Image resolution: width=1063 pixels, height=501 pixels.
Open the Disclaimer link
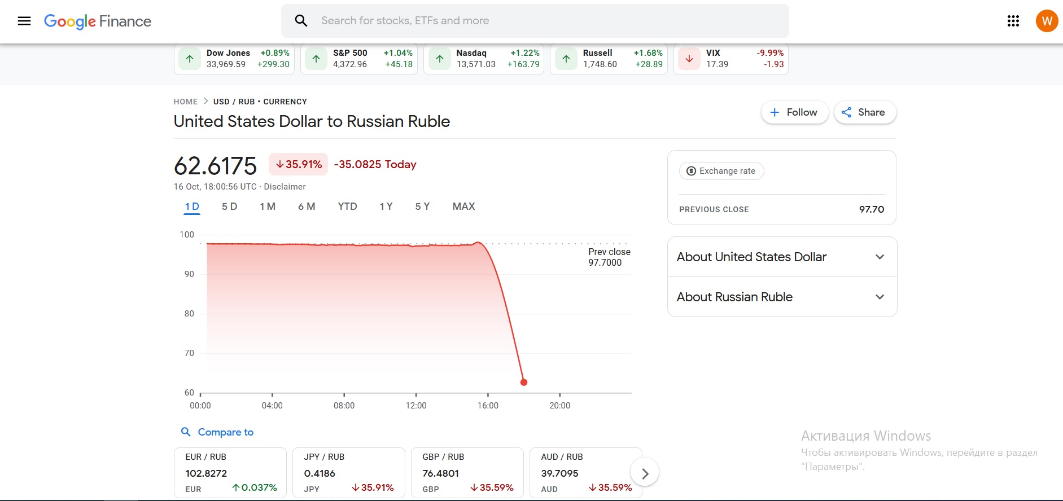[285, 187]
